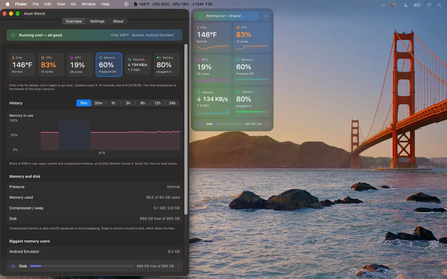Screen dimensions: 447x279
Task: Open the CPU 83% tile in Heat Watch window
Action: click(51, 65)
